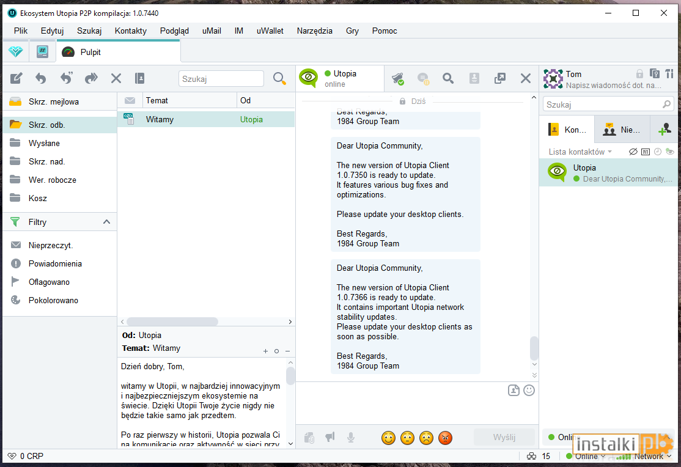Screen dimensions: 681x467
Task: Open the uMail menu
Action: (x=212, y=31)
